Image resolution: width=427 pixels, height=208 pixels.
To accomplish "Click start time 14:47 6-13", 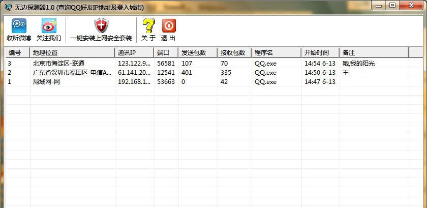I will [320, 82].
